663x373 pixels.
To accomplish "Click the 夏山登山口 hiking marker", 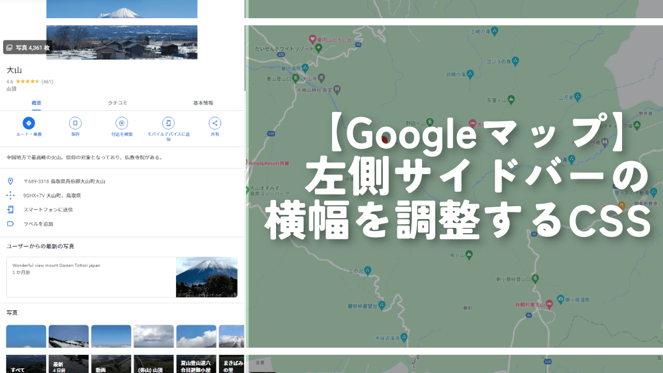I will pos(295,78).
